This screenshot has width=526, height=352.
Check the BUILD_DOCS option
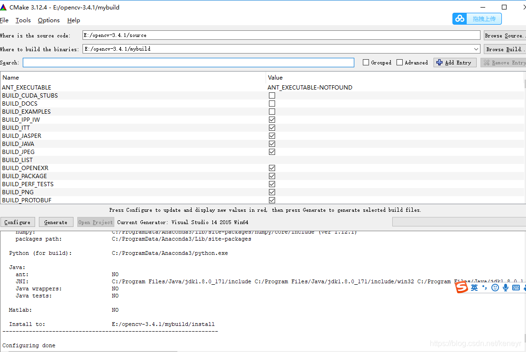272,103
